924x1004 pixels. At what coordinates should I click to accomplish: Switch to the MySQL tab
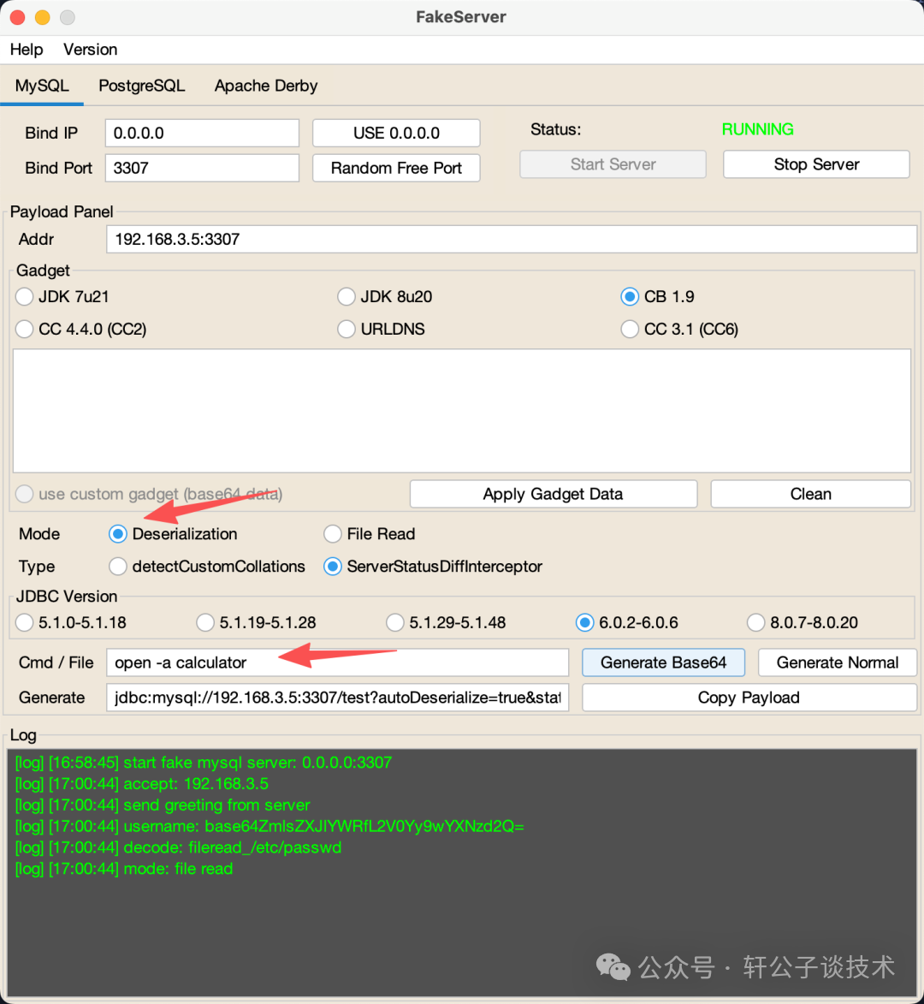(x=42, y=86)
